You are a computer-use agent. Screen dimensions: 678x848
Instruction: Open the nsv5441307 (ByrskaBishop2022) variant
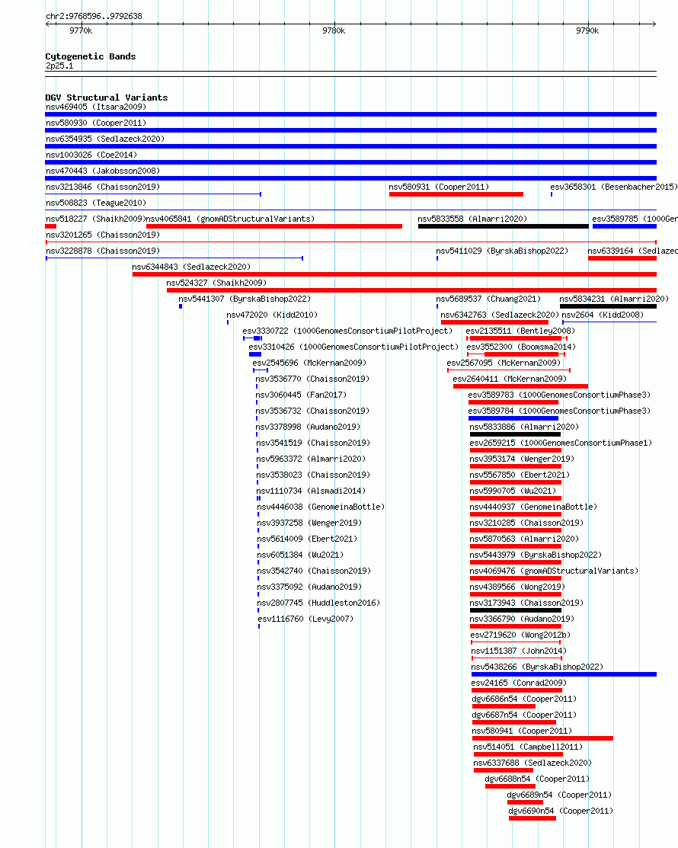245,299
